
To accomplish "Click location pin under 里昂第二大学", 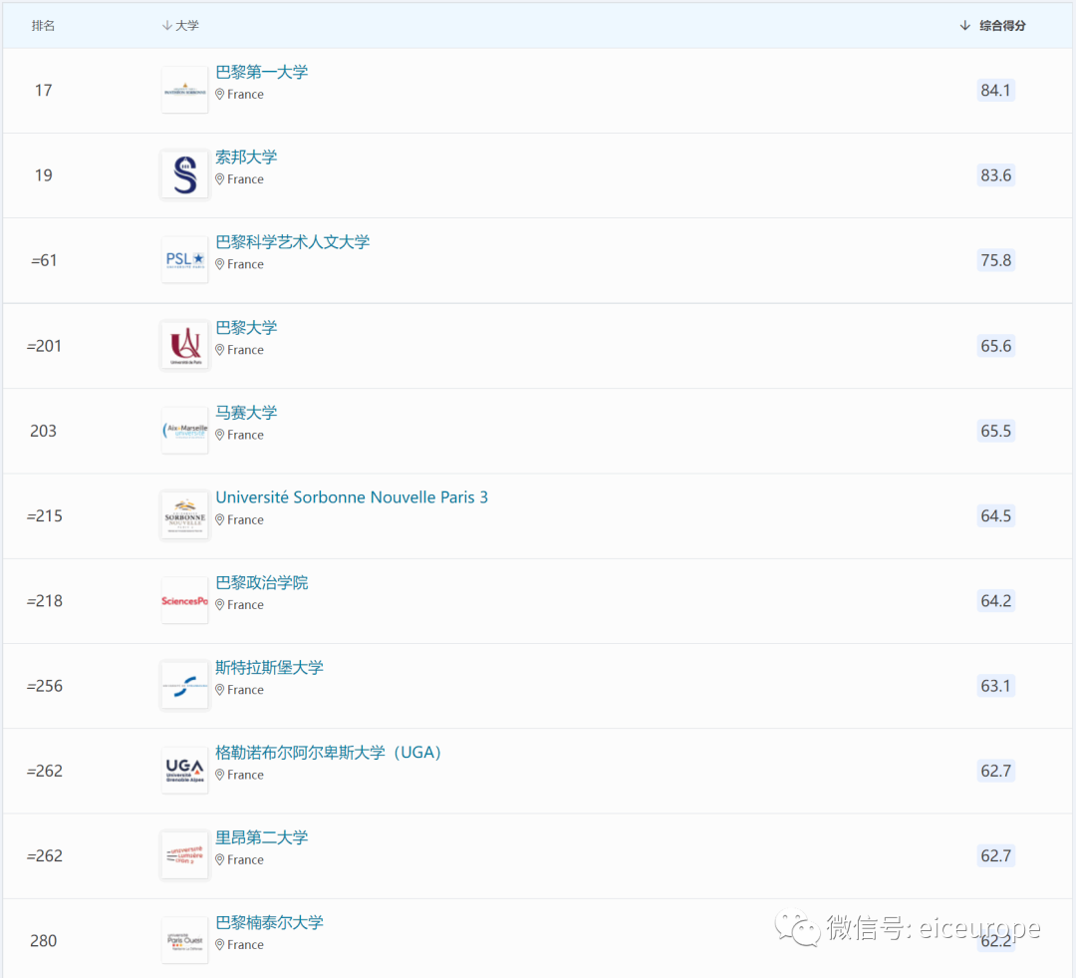I will [x=219, y=860].
